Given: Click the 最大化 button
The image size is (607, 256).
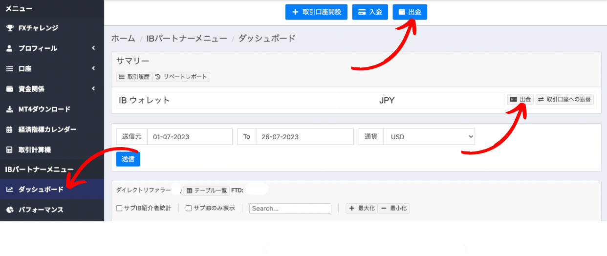Looking at the screenshot, I should click(x=361, y=208).
